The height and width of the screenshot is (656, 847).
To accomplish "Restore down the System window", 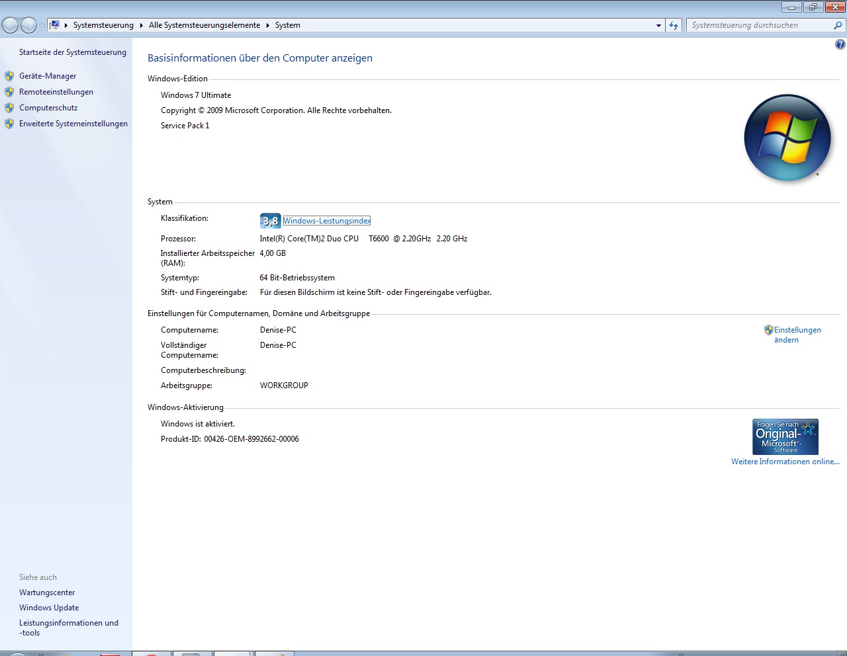I will 813,7.
